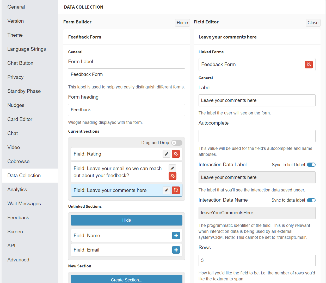Toggle Sync to field label switch
Viewport: 326px width, 283px height.
point(311,165)
